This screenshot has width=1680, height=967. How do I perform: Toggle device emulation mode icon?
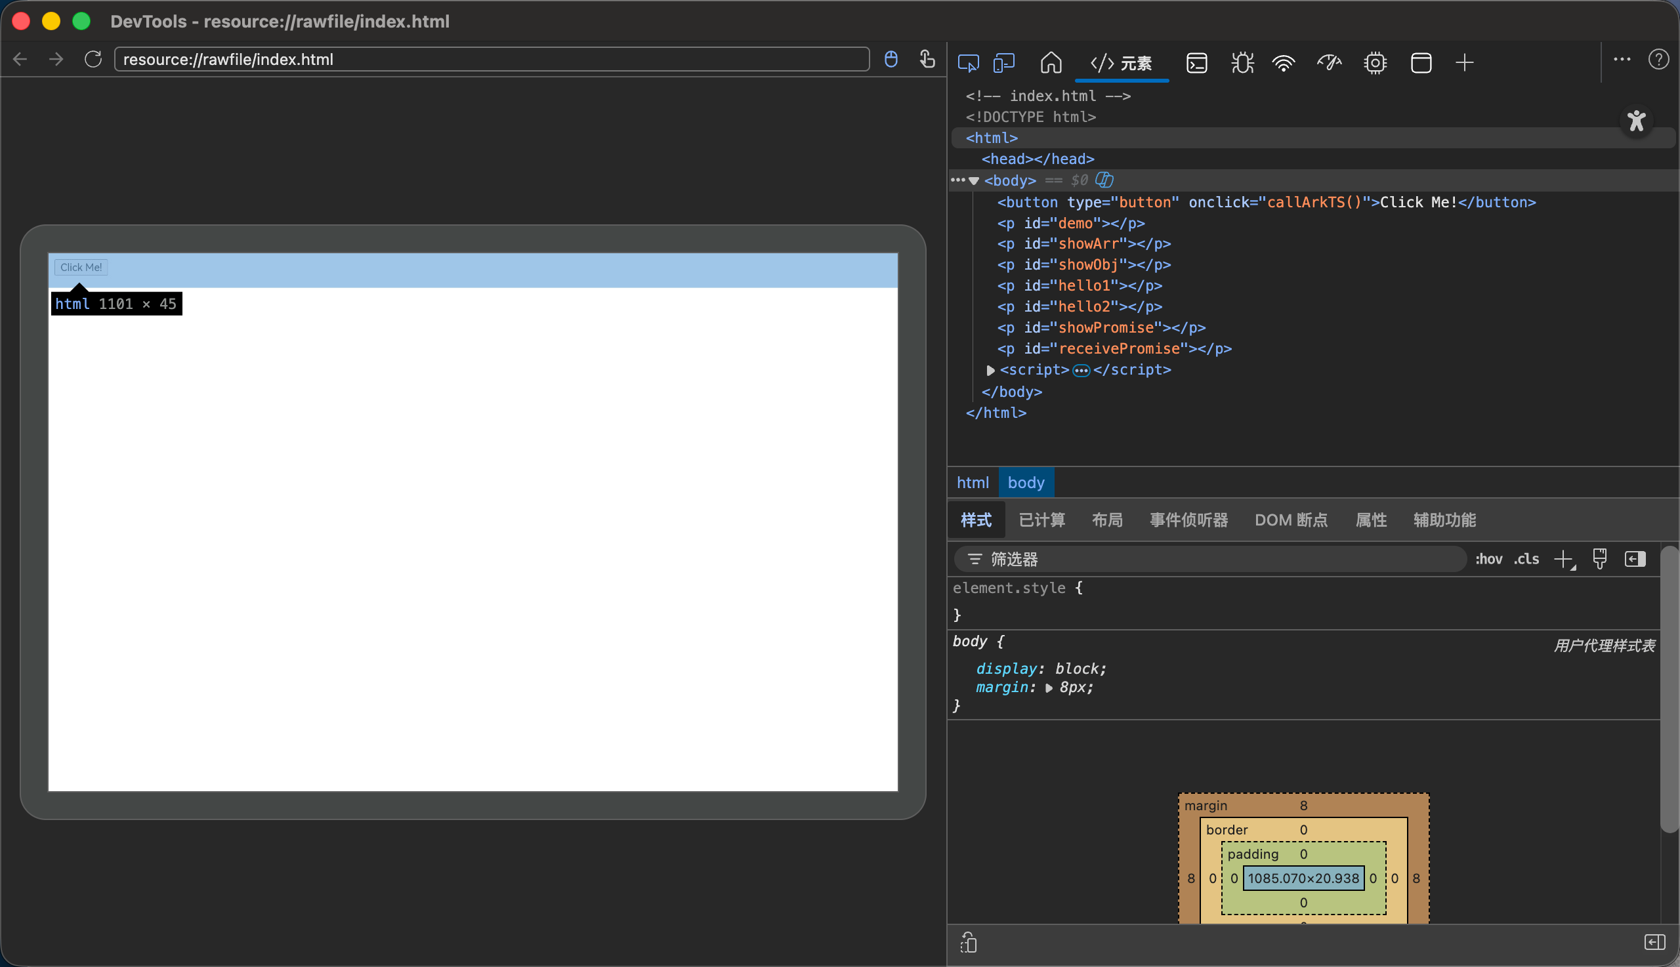[1004, 63]
